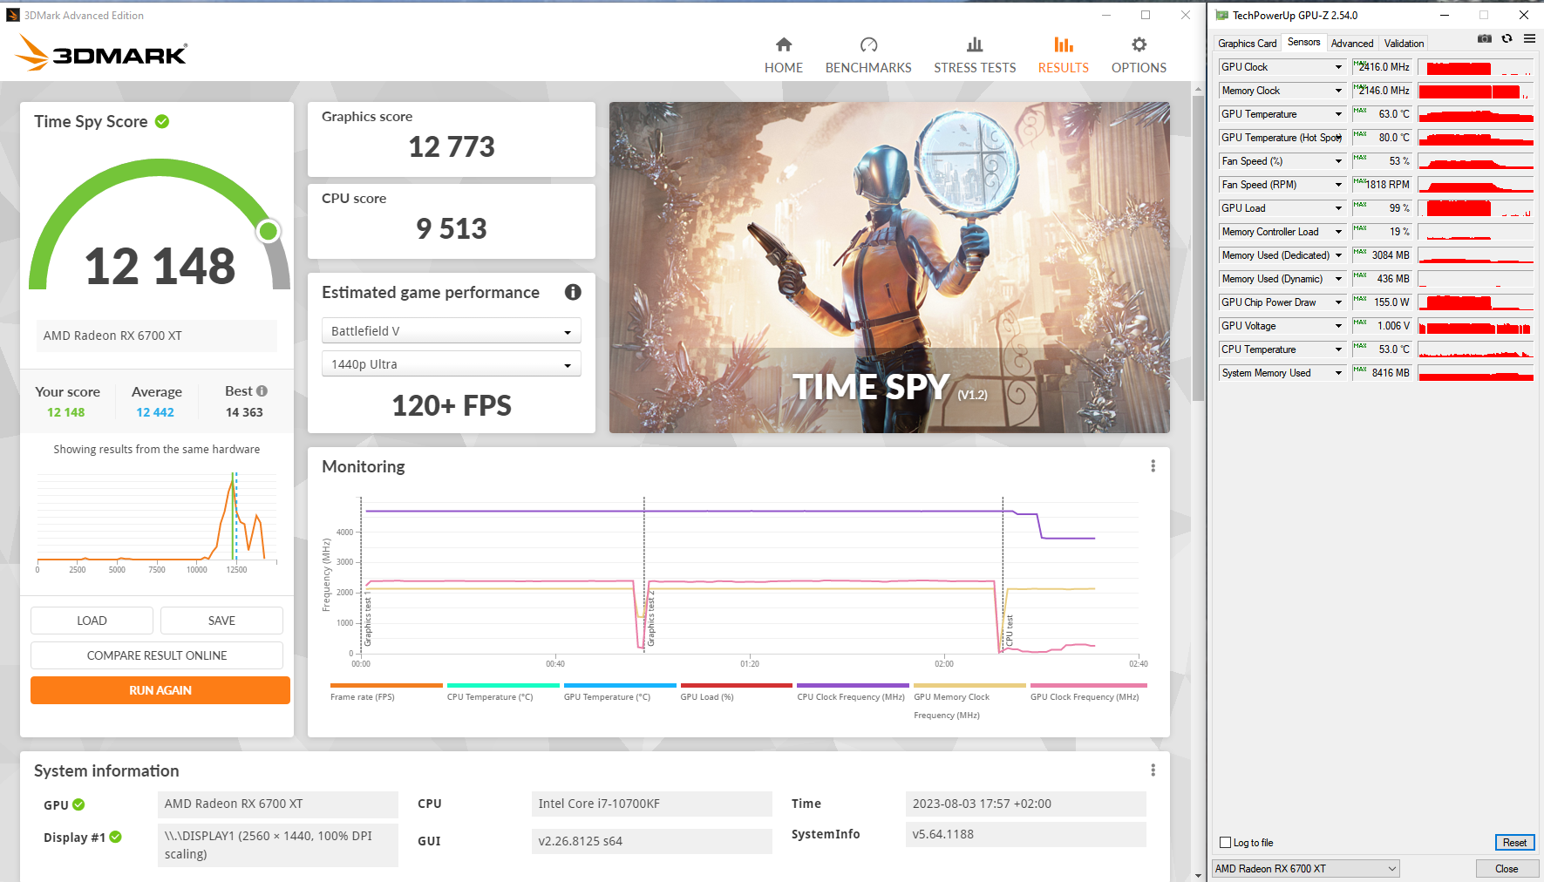Click the LOAD button
This screenshot has height=882, width=1544.
92,621
